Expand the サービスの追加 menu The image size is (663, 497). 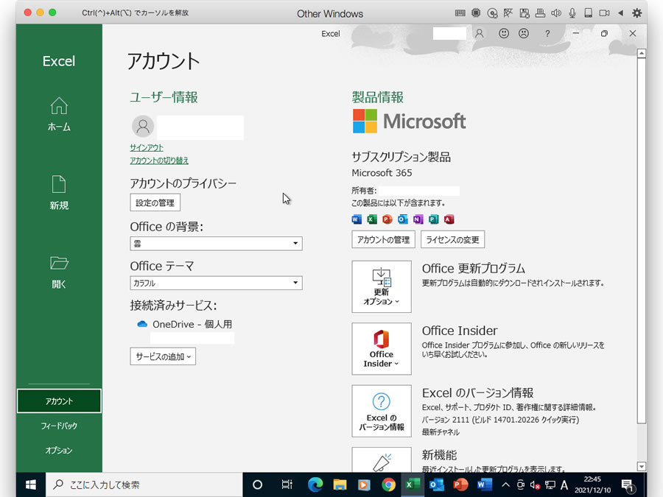[x=163, y=356]
